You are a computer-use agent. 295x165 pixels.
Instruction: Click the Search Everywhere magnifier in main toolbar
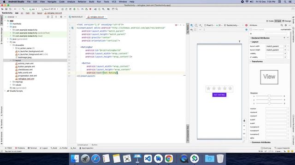[x=117, y=9]
